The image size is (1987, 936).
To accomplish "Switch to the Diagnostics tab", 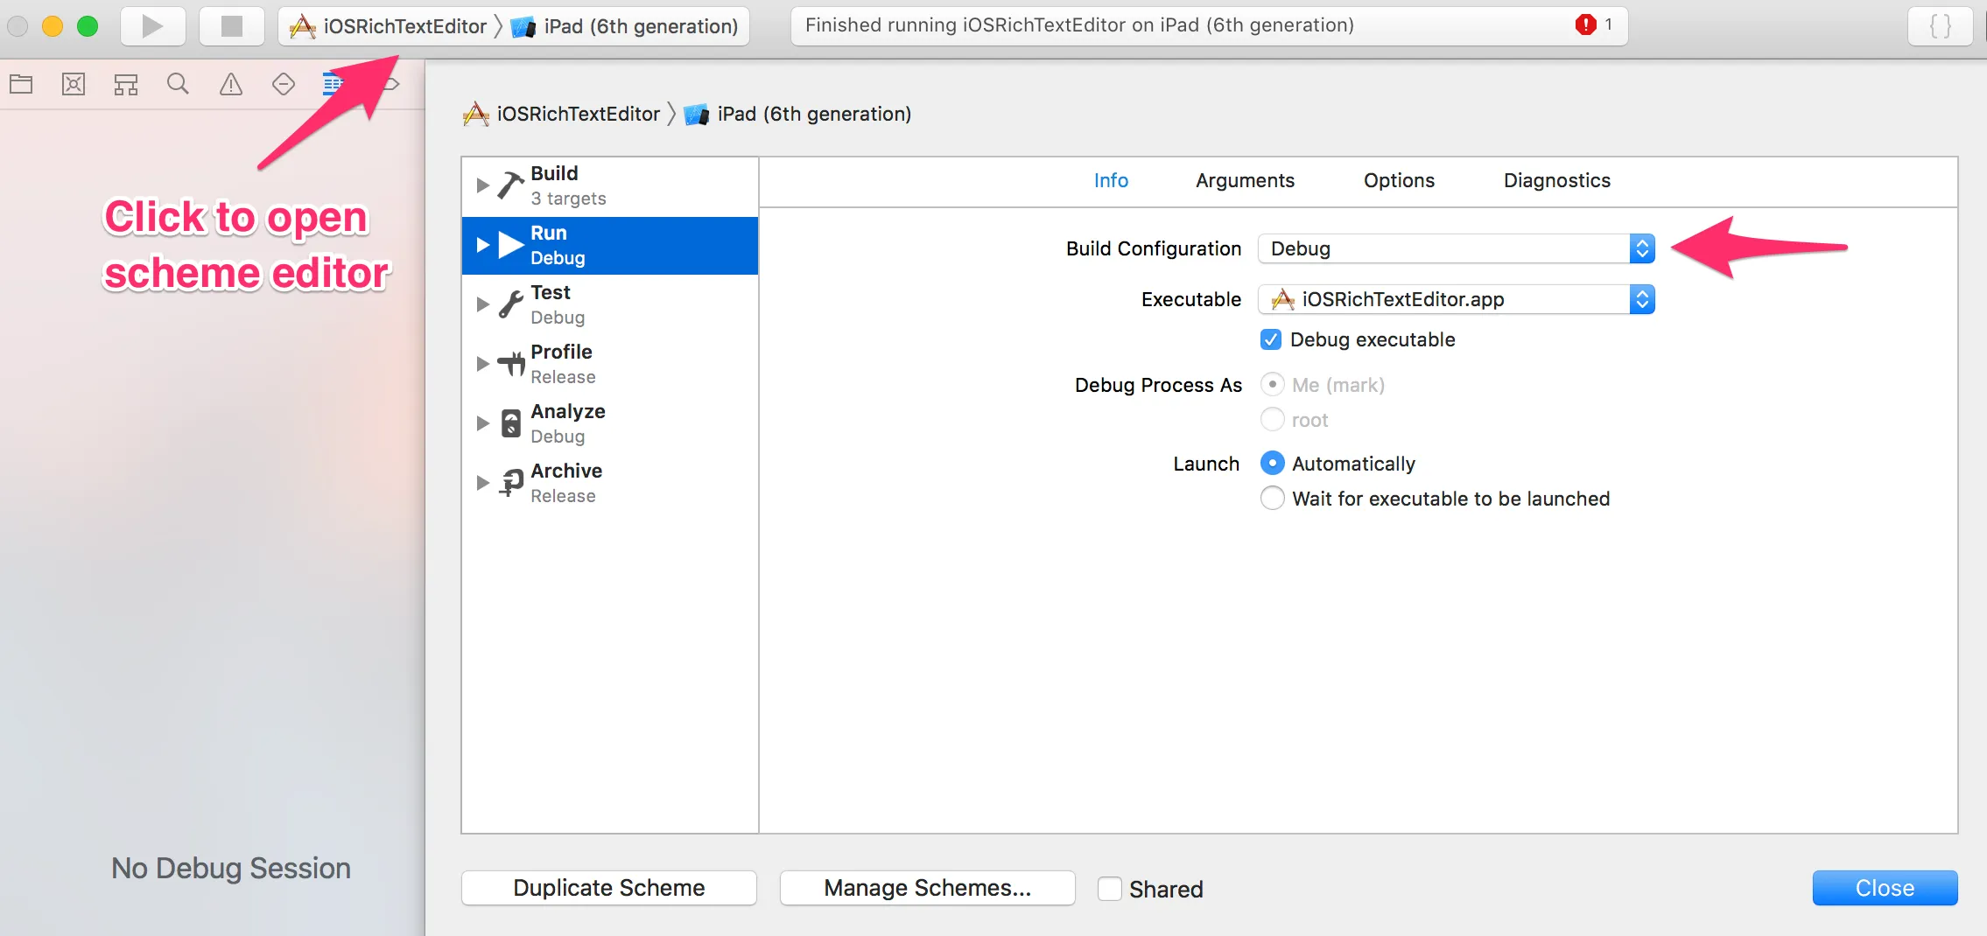I will 1557,180.
